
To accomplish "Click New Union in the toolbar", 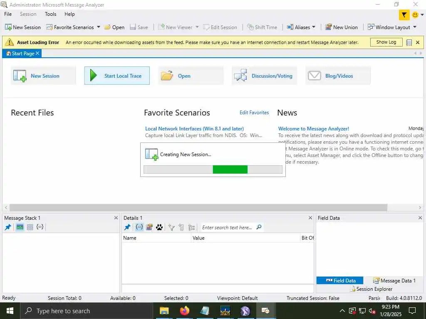I will click(342, 27).
